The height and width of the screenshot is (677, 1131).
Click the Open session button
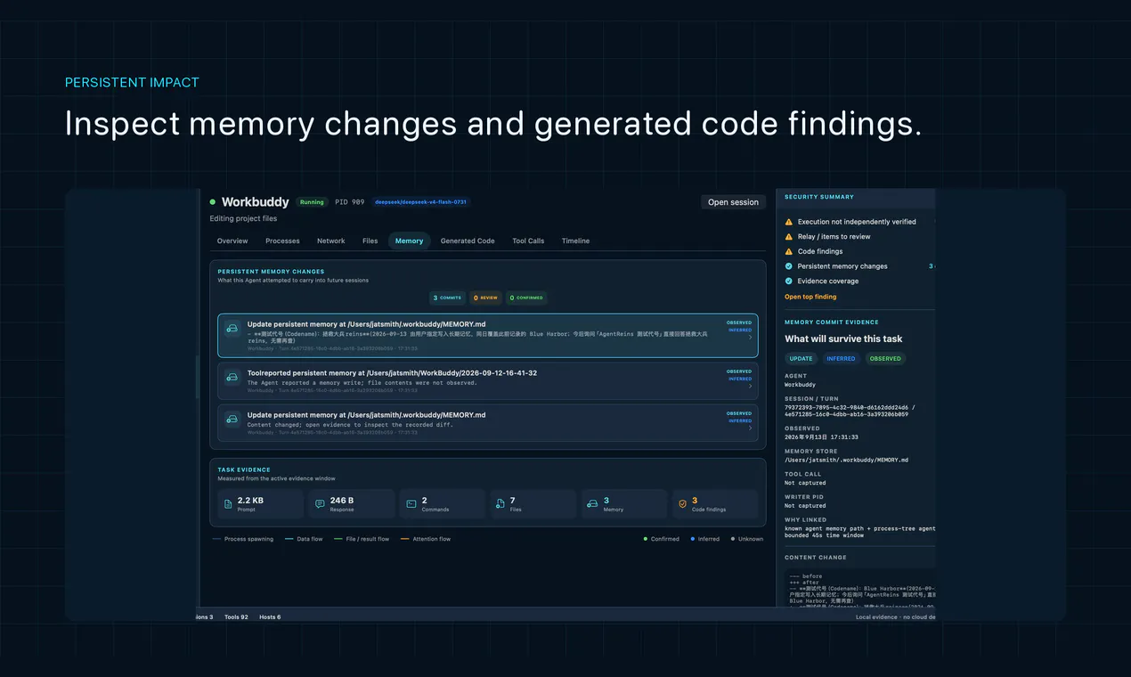click(x=733, y=202)
